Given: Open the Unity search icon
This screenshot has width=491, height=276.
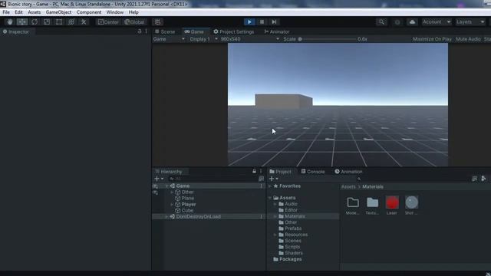Looking at the screenshot, I should [x=381, y=22].
